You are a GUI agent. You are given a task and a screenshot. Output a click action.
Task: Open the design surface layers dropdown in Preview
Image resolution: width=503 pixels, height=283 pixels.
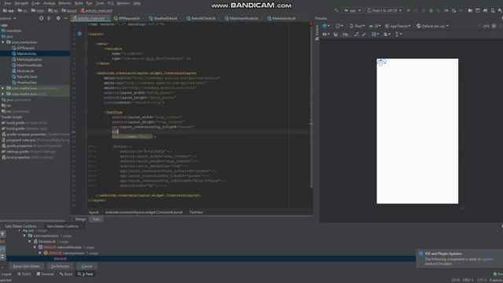tap(326, 26)
